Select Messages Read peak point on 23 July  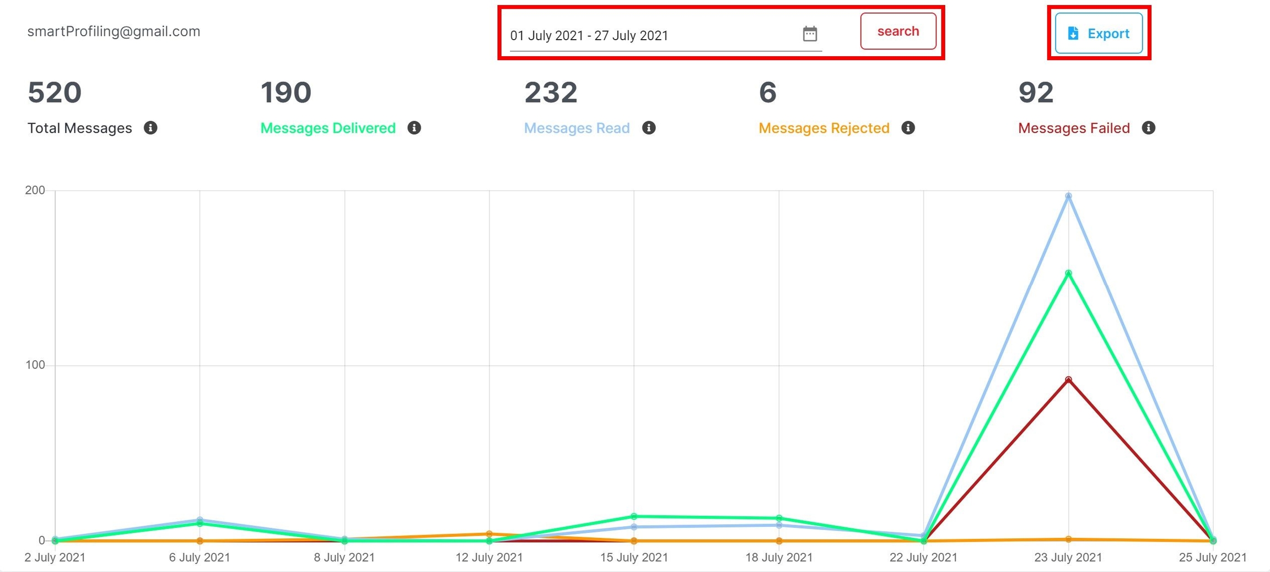click(x=1068, y=196)
